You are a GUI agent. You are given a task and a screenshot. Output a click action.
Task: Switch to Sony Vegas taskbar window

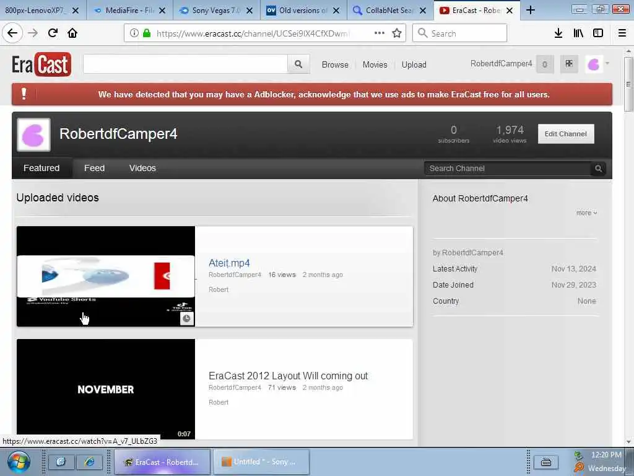point(261,462)
